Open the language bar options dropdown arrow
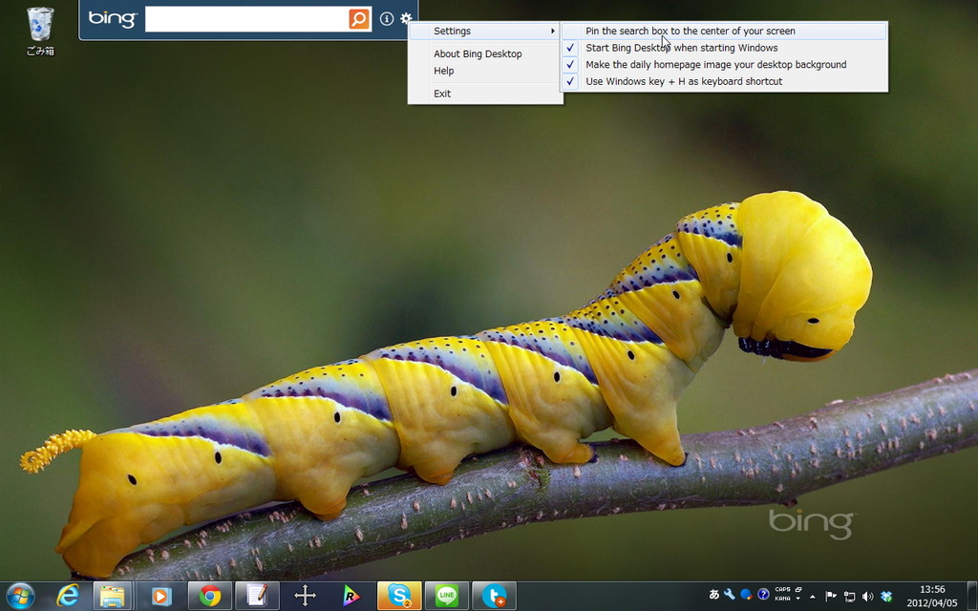The image size is (978, 611). [797, 599]
